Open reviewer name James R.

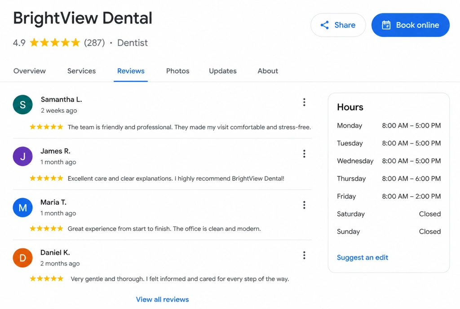(x=55, y=151)
